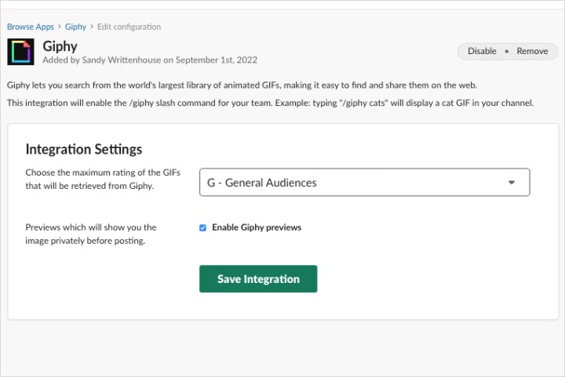Click the Giphy lets you search description
This screenshot has height=377, width=565.
(x=242, y=85)
